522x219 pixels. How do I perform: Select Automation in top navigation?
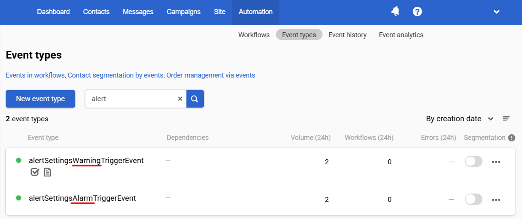point(256,12)
